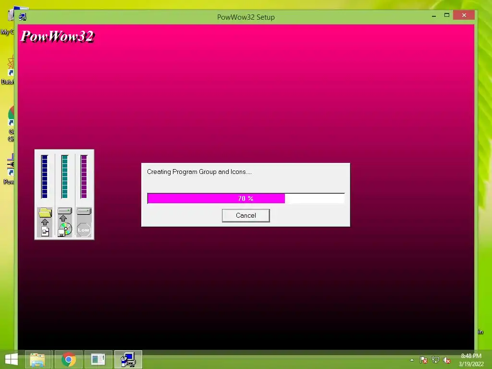
Task: Open the setup window system menu icon
Action: point(22,17)
